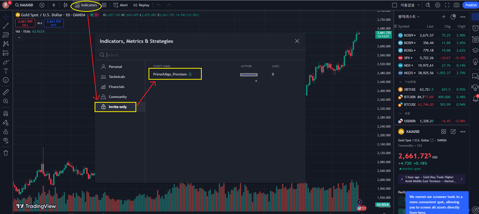
Task: Select the XBTUSD row in watchlist
Action: pyautogui.click(x=432, y=89)
